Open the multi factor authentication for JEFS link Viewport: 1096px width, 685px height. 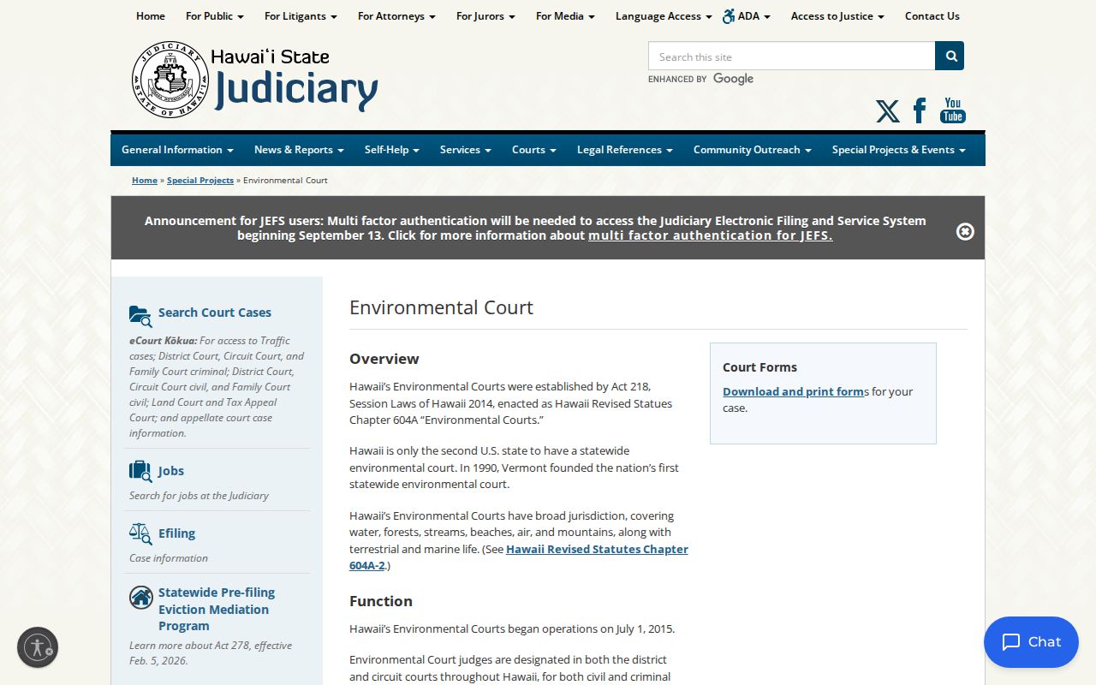[711, 235]
